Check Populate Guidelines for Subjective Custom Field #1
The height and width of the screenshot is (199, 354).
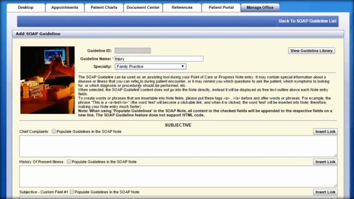(71, 192)
